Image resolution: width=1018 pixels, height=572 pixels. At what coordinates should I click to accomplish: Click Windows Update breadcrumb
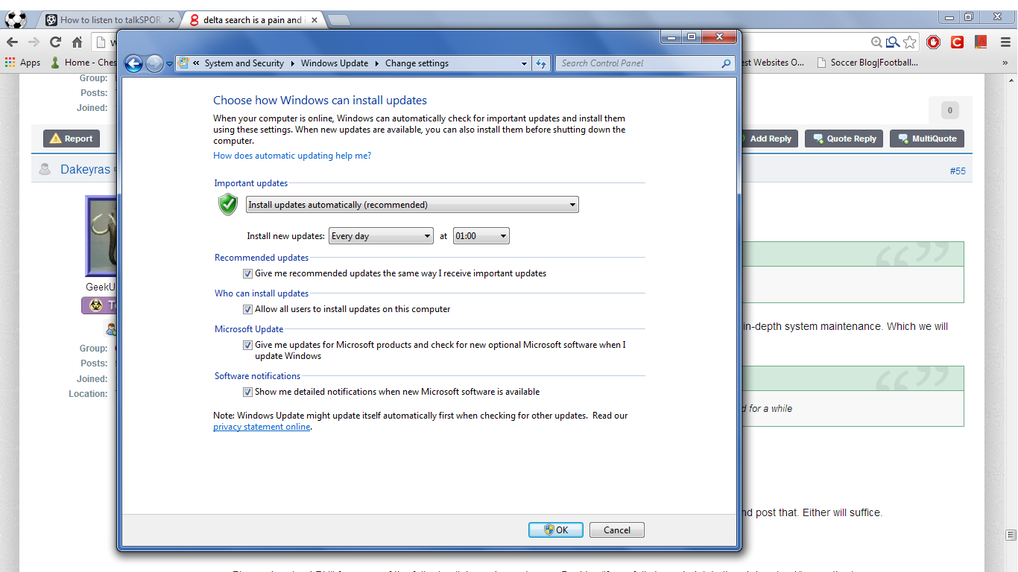tap(335, 63)
